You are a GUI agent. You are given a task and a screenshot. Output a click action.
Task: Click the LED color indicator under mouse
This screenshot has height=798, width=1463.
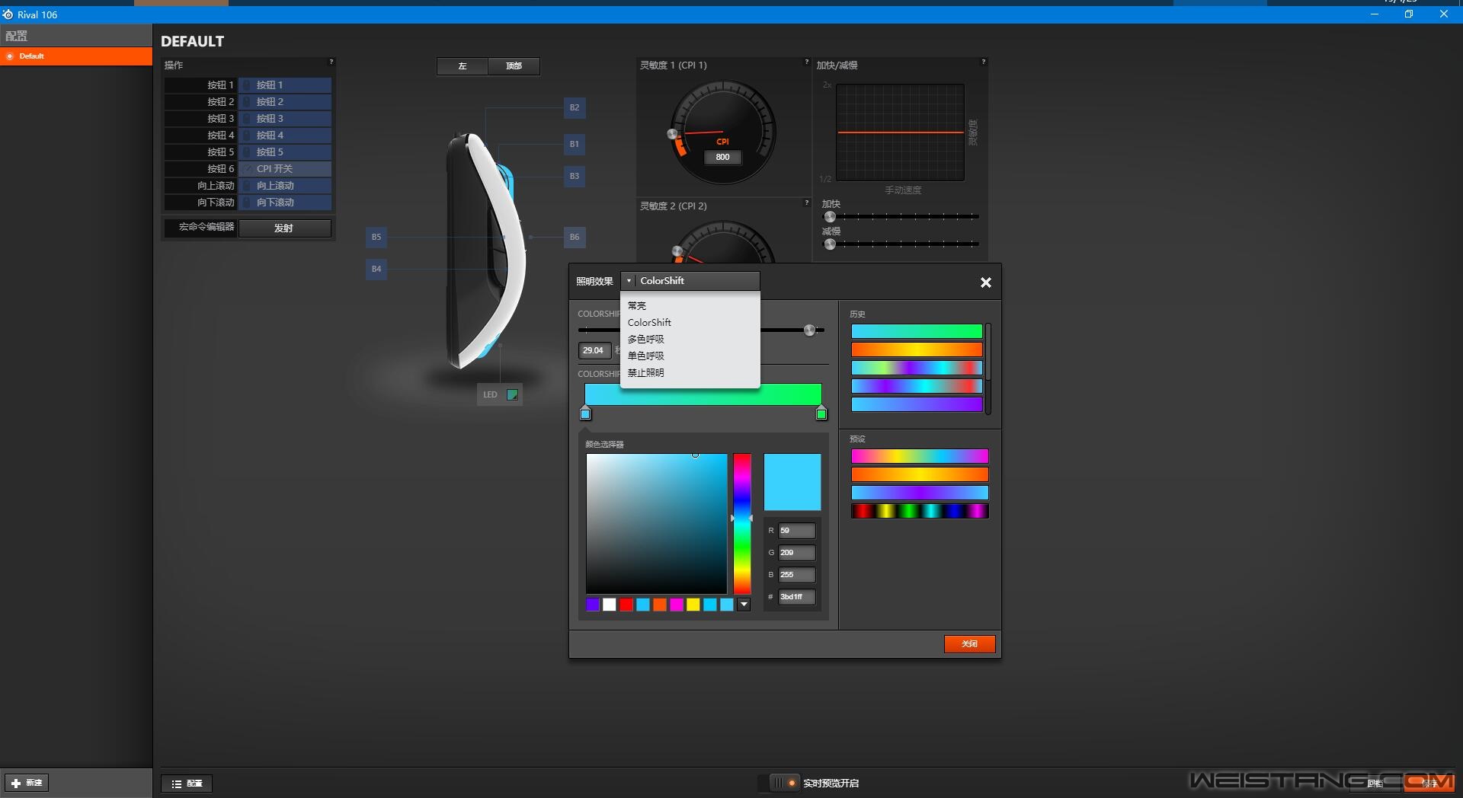[512, 394]
